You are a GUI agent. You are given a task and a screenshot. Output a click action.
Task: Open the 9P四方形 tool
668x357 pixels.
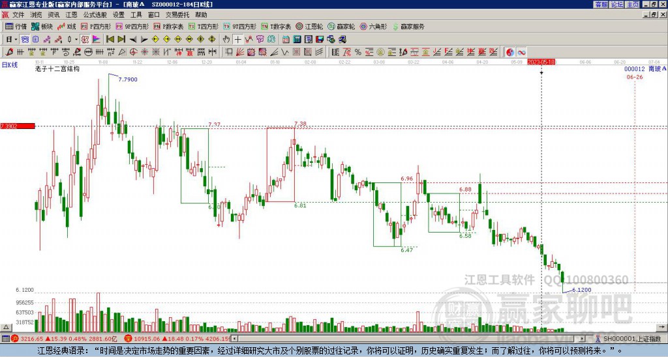pos(132,26)
